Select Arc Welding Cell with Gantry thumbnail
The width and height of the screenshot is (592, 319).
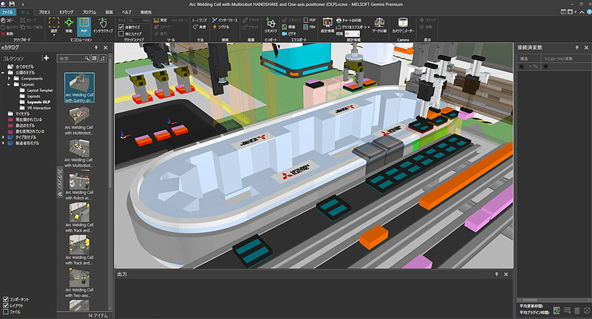tap(79, 87)
